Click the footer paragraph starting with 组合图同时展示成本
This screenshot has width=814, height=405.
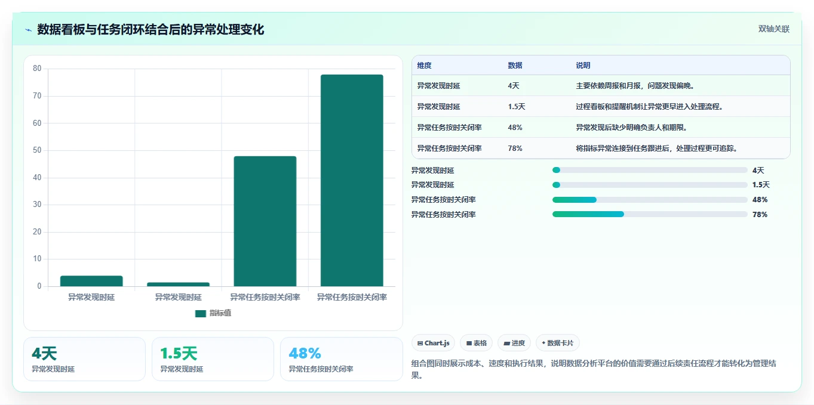coord(594,369)
